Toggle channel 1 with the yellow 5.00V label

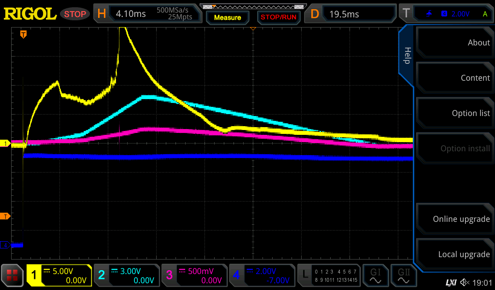(x=59, y=275)
